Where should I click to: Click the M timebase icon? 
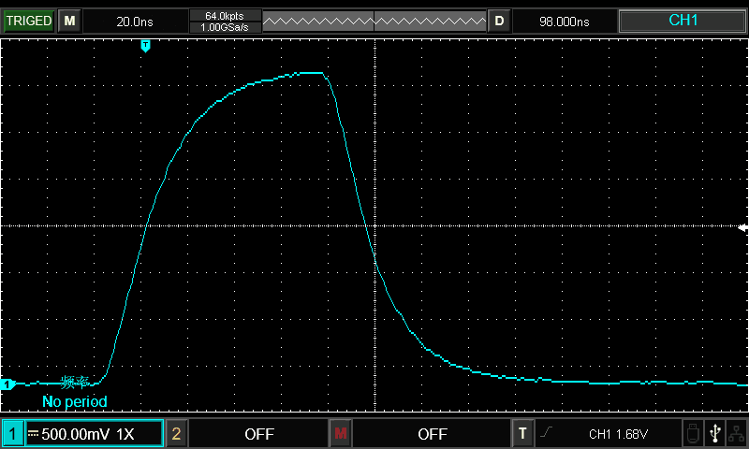tap(69, 21)
